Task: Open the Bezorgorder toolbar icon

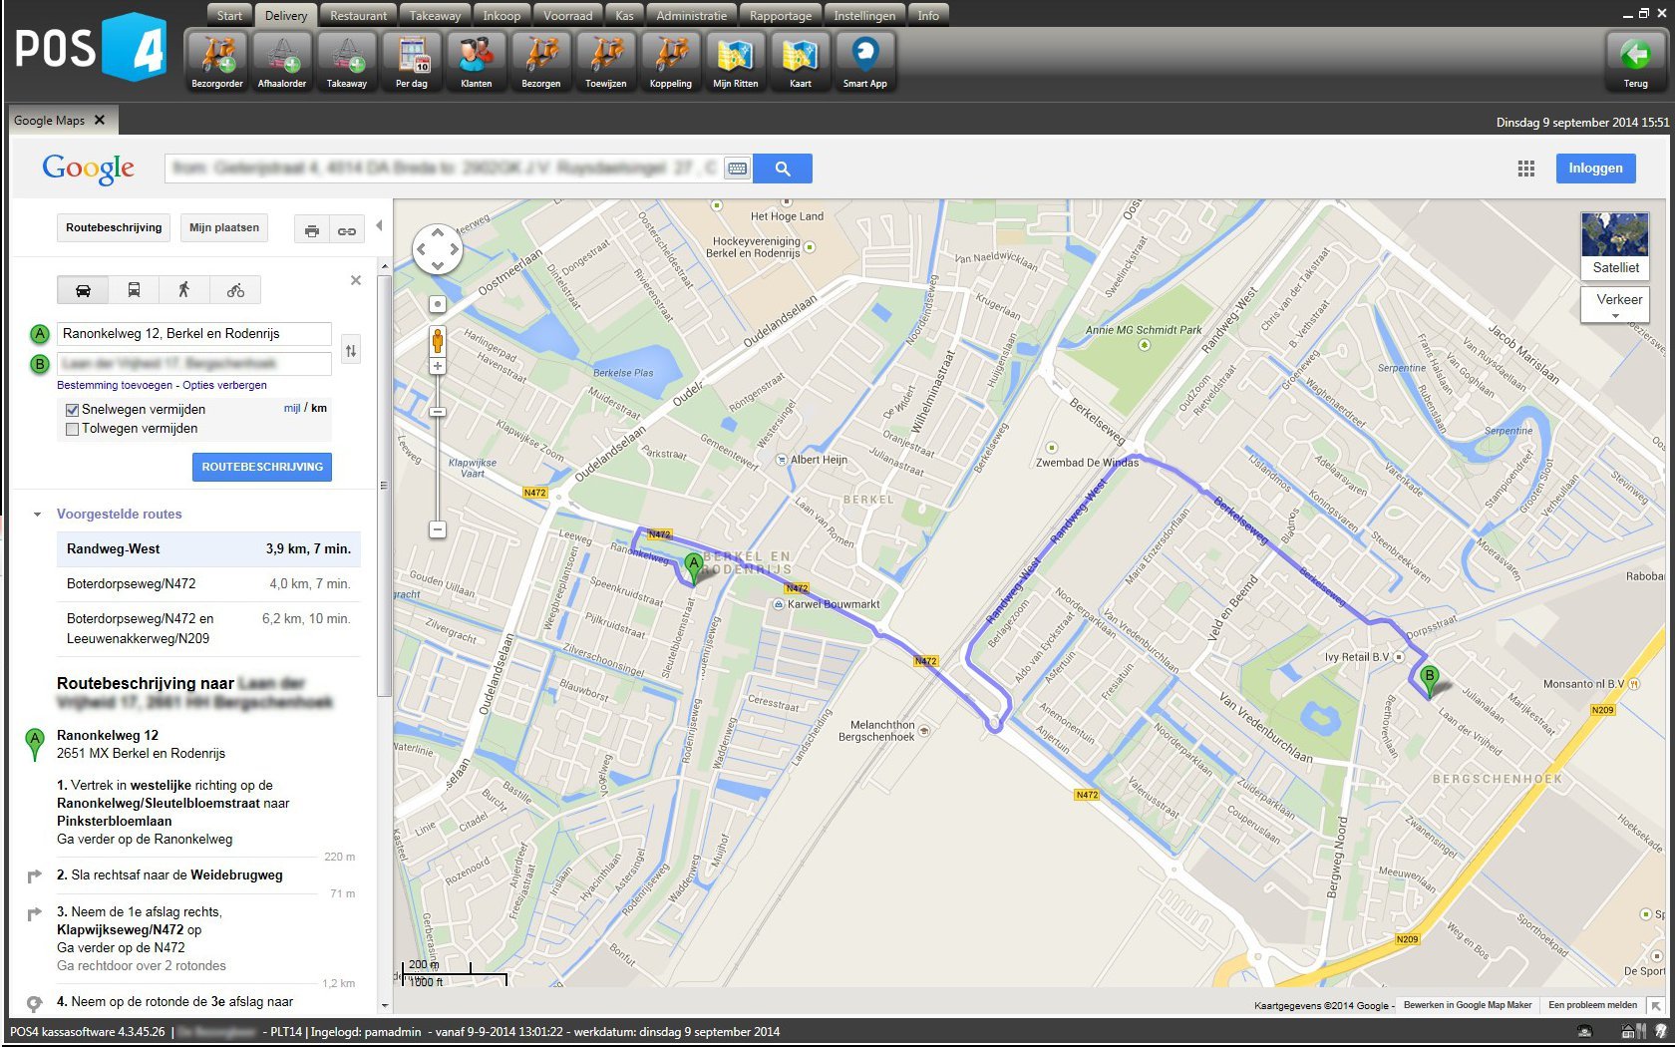Action: click(217, 62)
